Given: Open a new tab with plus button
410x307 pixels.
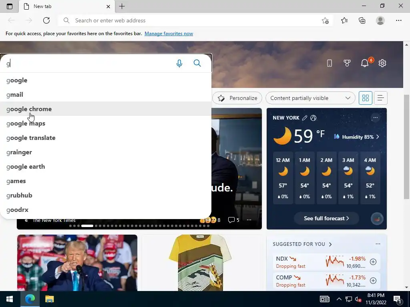Looking at the screenshot, I should click(122, 6).
